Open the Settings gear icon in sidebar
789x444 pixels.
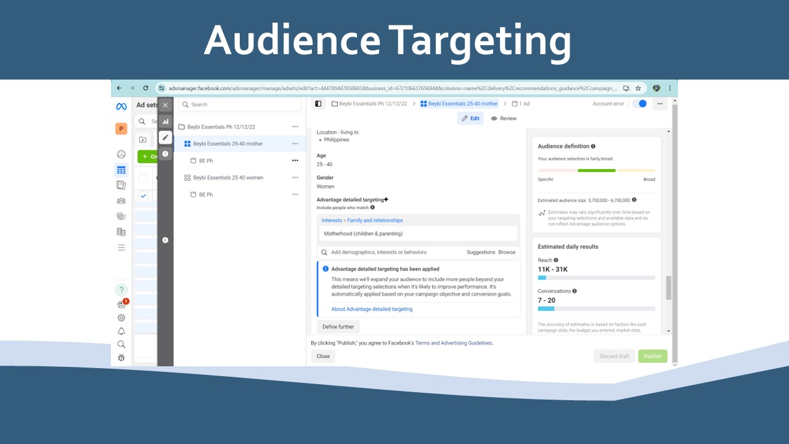tap(121, 318)
